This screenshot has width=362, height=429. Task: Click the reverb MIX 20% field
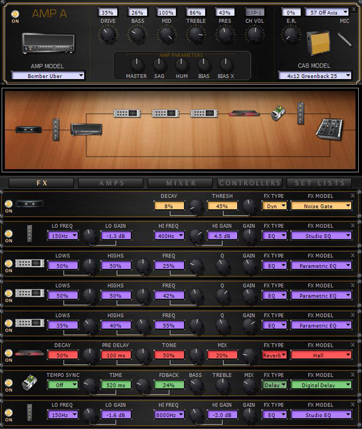tap(222, 355)
